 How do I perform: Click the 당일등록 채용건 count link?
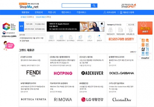tap(43, 17)
